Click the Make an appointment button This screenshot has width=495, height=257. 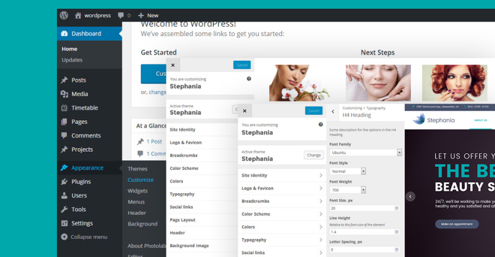tap(457, 224)
